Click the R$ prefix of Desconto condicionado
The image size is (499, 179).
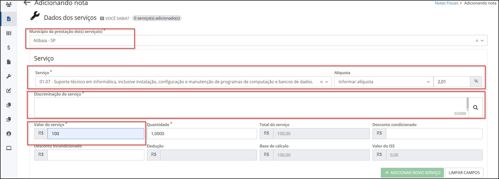click(x=379, y=133)
